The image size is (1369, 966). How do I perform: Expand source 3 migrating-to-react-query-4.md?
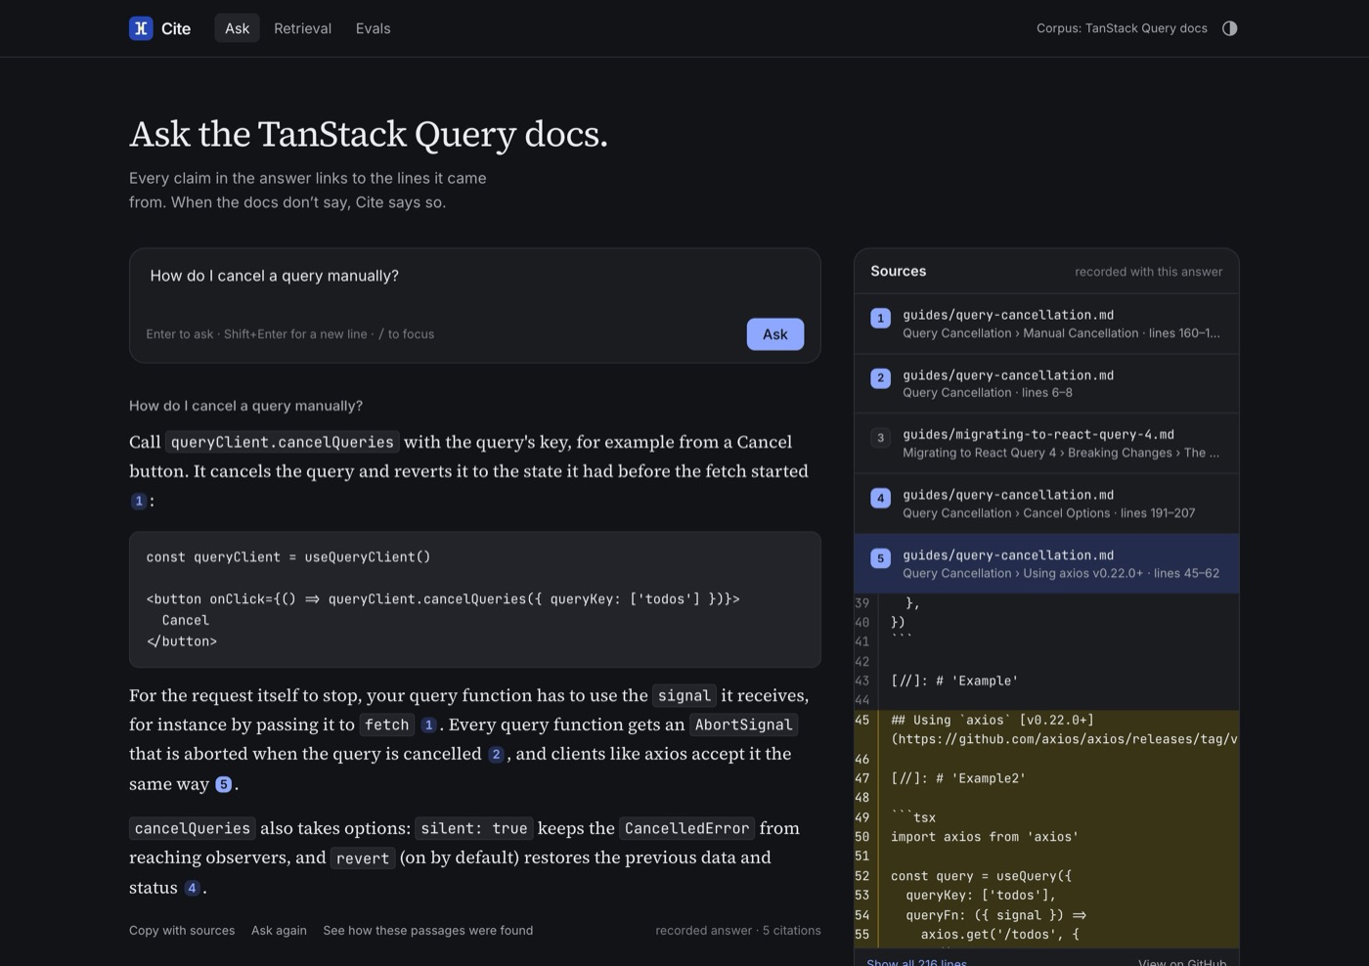pos(1046,443)
